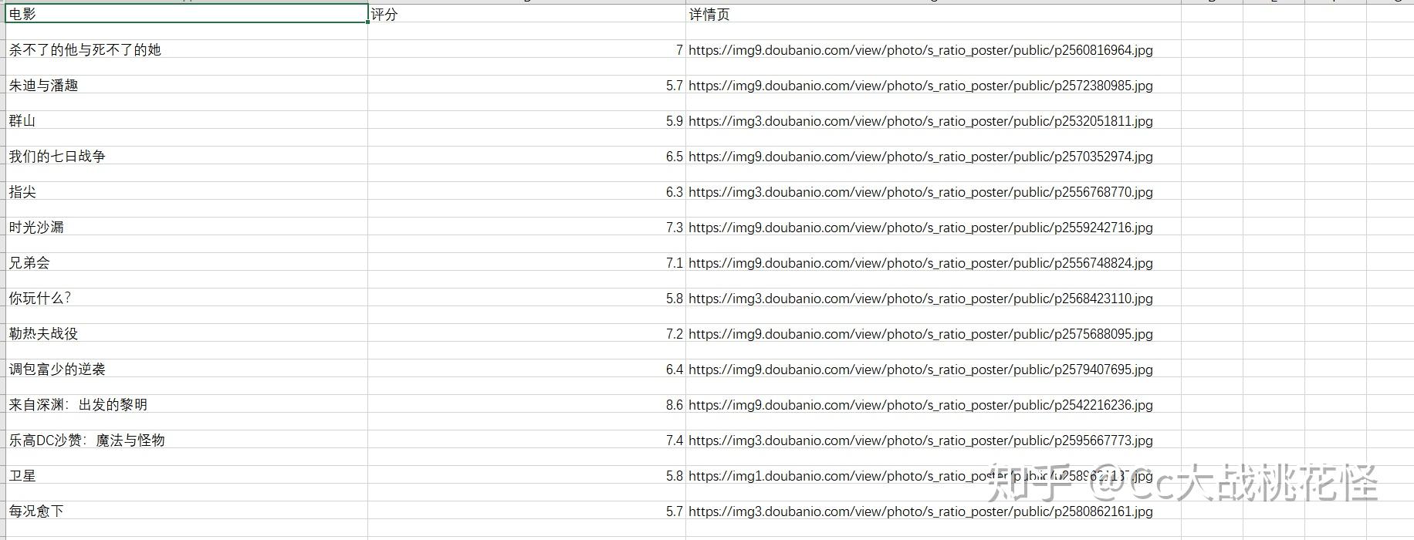
Task: Click rating 7.4 in 乐高DC沙赞 row
Action: pyautogui.click(x=526, y=440)
